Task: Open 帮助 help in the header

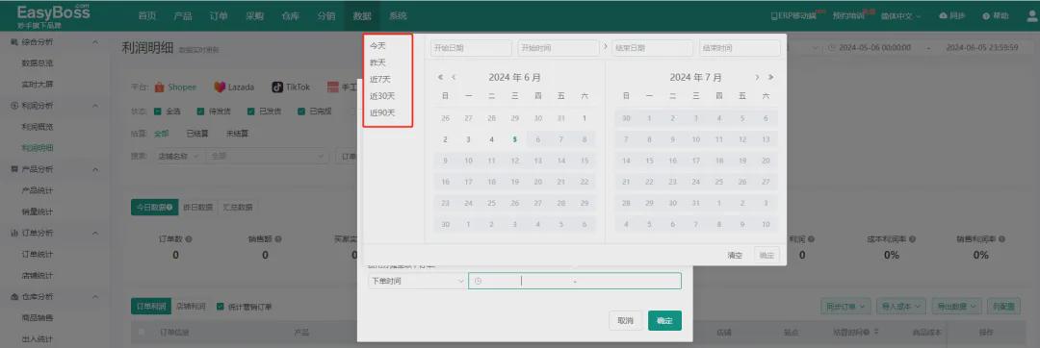Action: point(996,16)
